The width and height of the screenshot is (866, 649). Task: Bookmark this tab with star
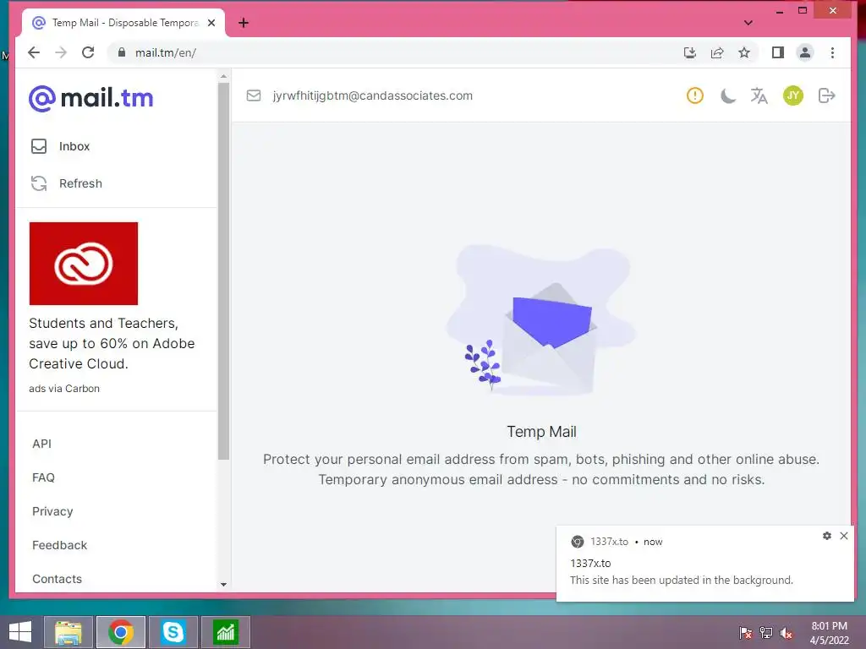[x=744, y=52]
